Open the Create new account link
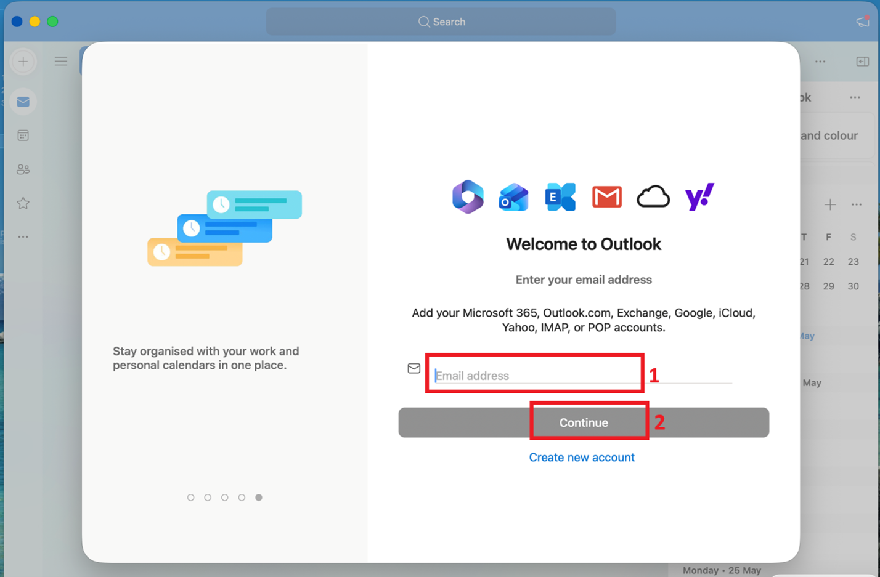Image resolution: width=880 pixels, height=577 pixels. (x=582, y=458)
